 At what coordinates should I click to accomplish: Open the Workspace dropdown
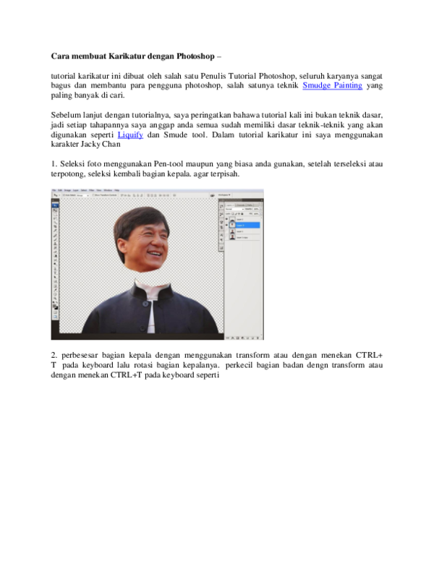pyautogui.click(x=224, y=195)
